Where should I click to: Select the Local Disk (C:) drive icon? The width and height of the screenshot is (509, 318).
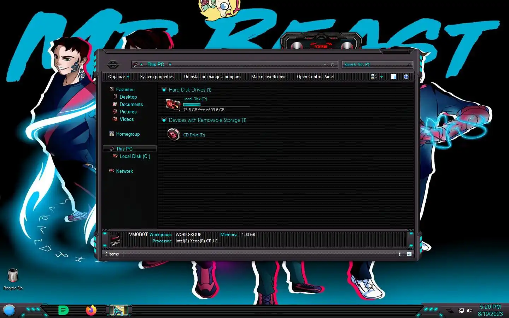click(x=173, y=104)
